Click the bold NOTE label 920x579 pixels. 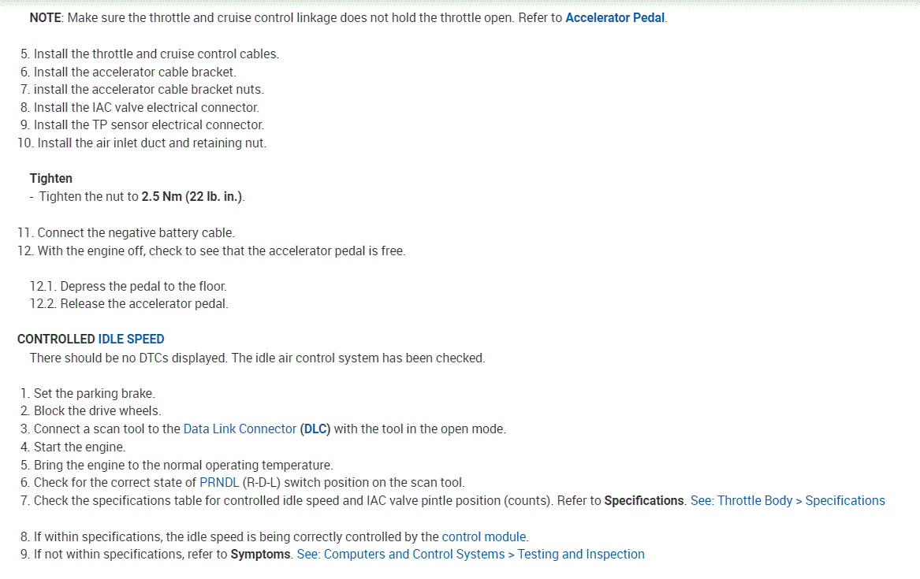click(46, 17)
